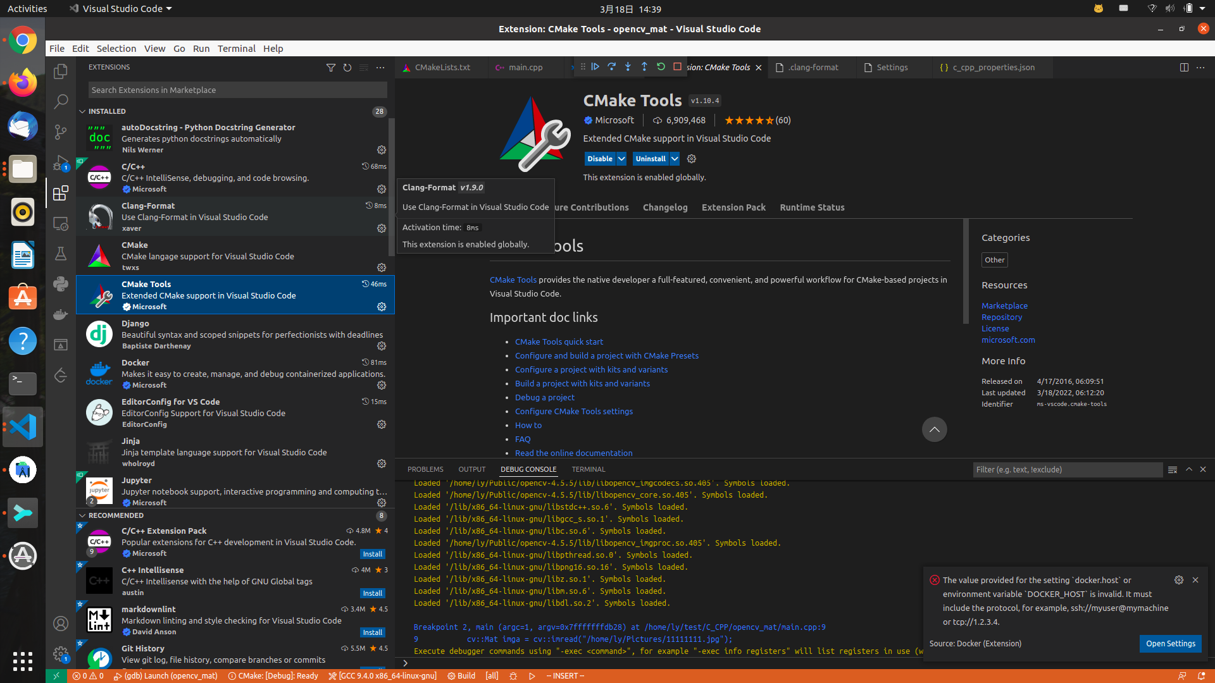Open the Explorer view in activity bar
Viewport: 1215px width, 683px height.
coord(61,71)
